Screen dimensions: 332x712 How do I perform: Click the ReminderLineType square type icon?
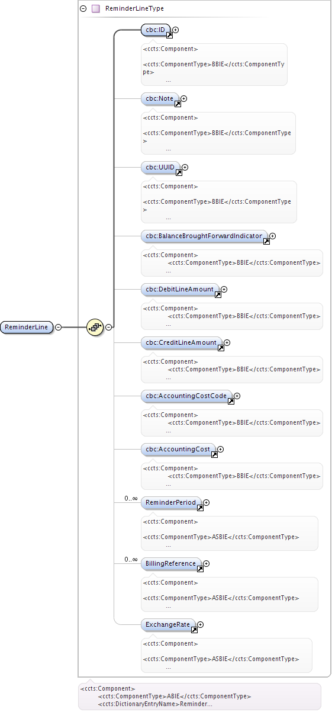95,9
